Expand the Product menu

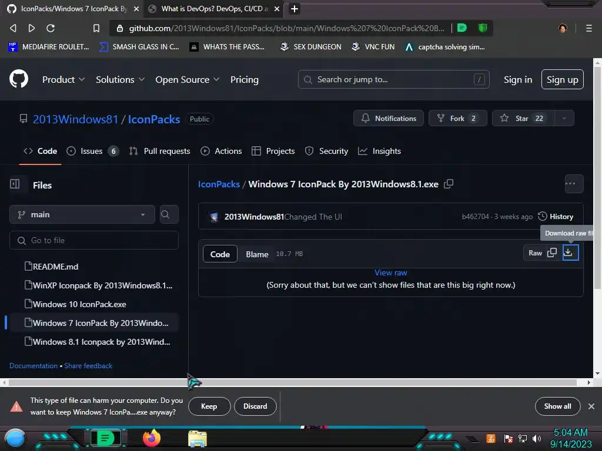pos(63,79)
